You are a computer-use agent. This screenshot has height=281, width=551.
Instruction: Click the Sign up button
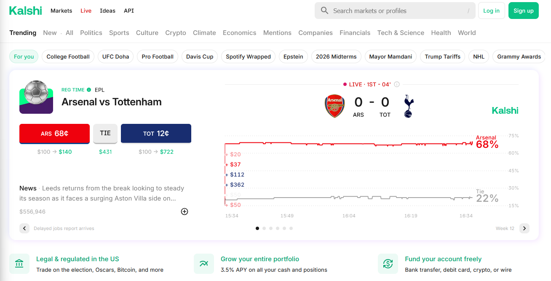524,11
